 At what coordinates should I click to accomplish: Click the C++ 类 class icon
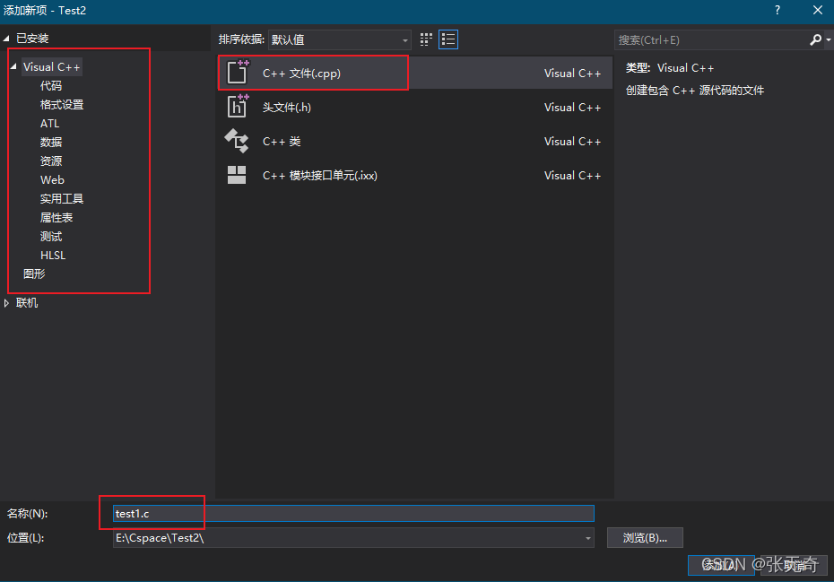[x=237, y=141]
